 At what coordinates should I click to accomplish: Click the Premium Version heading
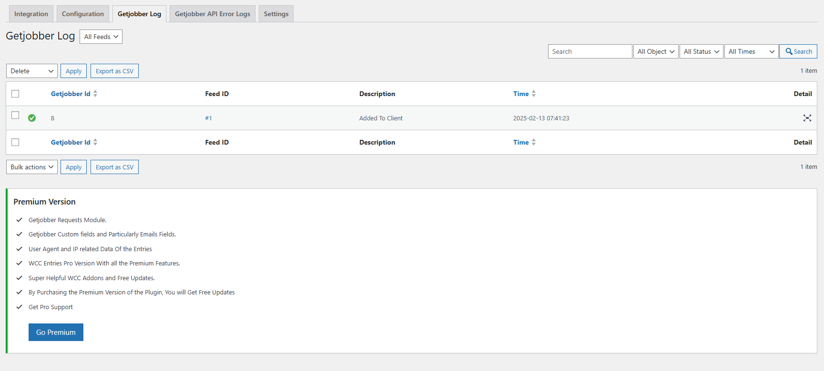(x=44, y=202)
